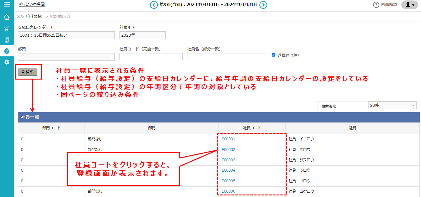Open the user account menu

pos(409,5)
